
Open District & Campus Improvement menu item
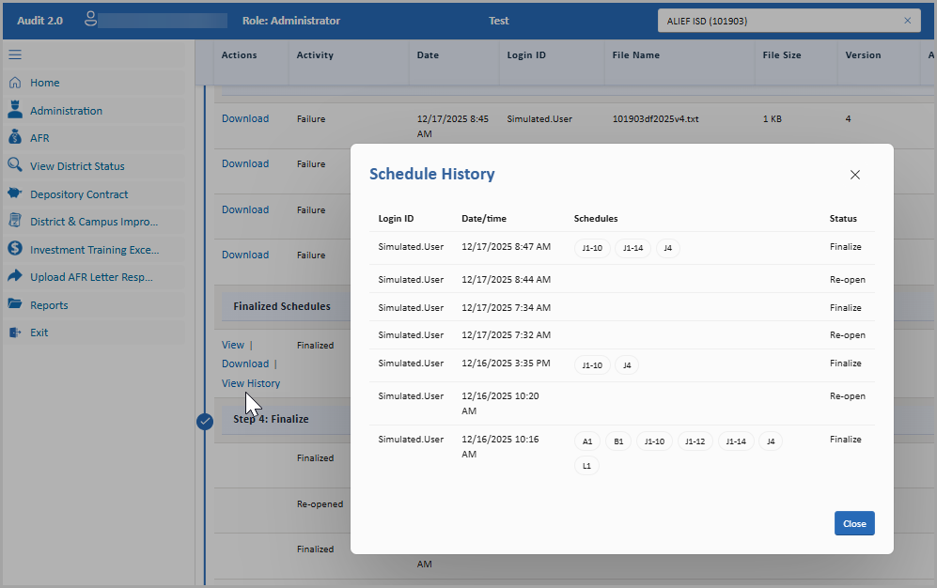94,222
